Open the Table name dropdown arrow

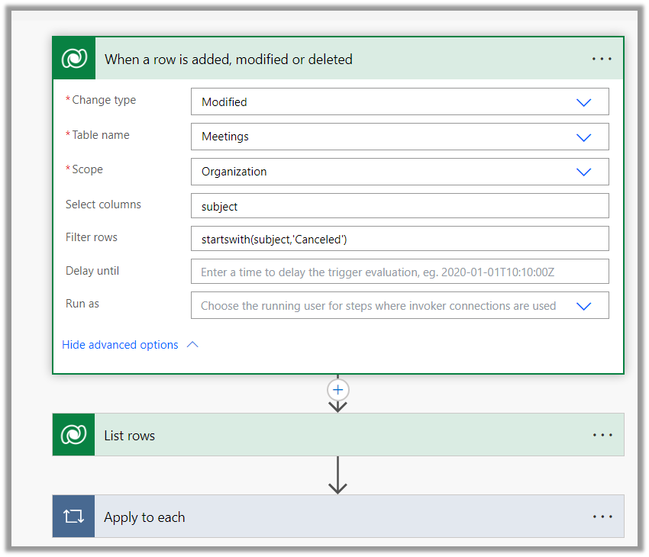point(583,137)
